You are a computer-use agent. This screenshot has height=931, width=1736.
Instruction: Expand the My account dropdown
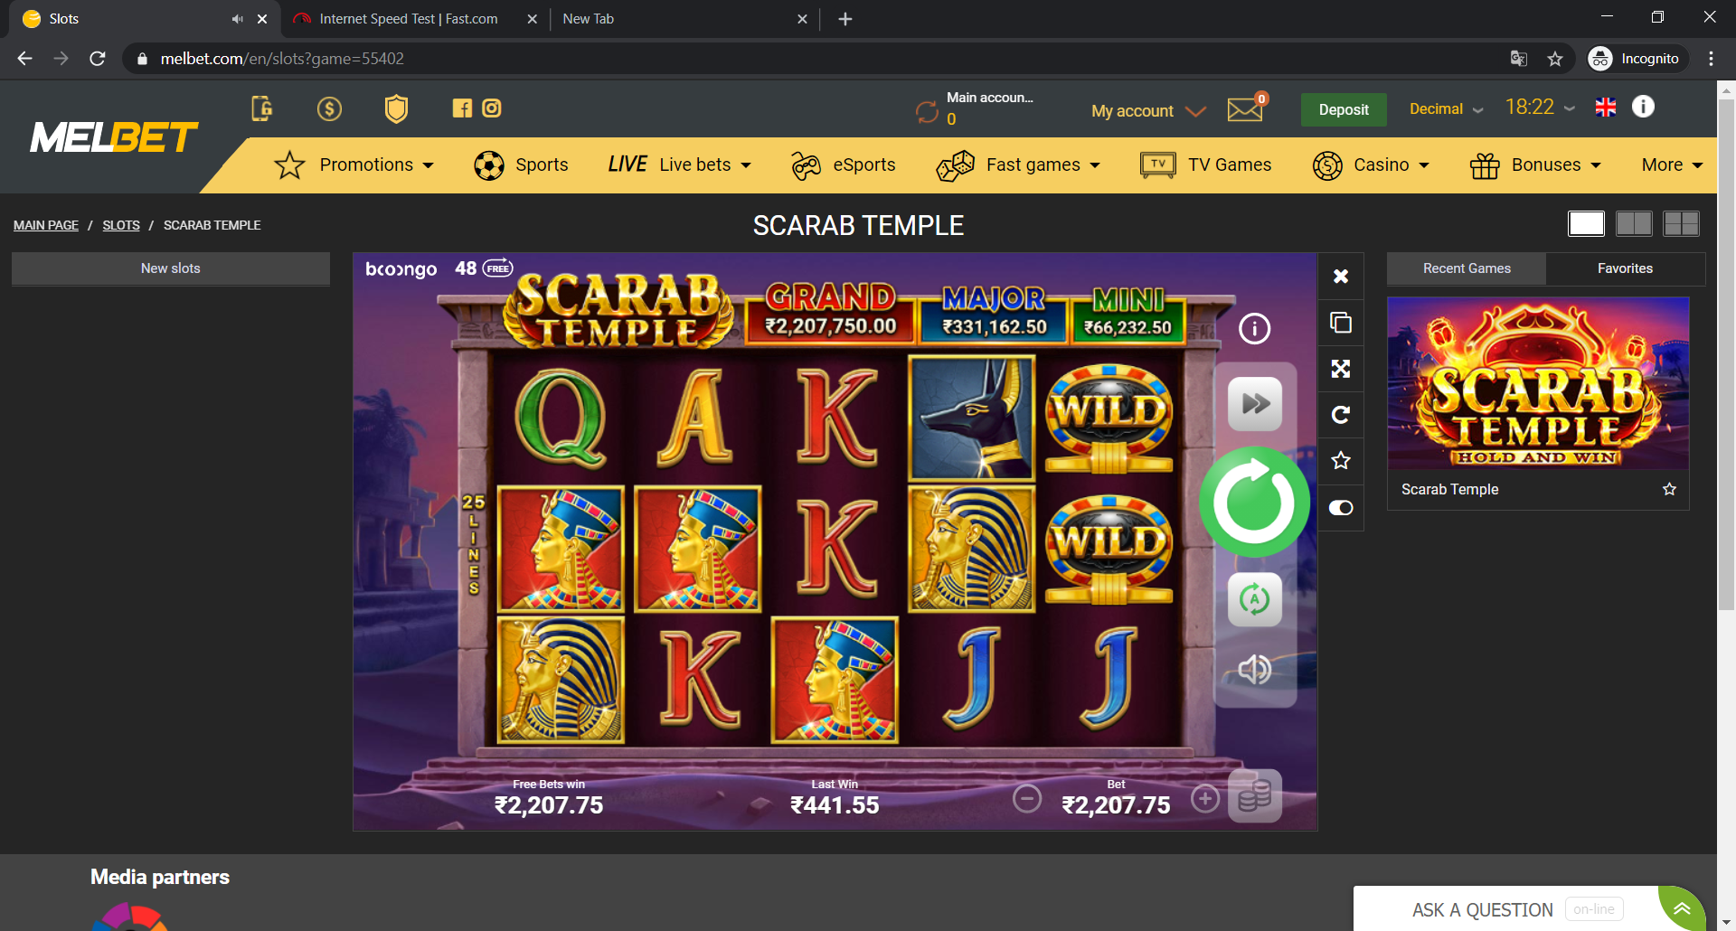[x=1148, y=111]
